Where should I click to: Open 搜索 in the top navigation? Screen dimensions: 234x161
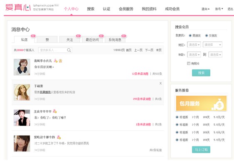[x=91, y=9]
